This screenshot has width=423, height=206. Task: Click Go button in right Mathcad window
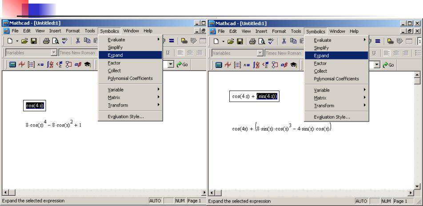click(x=388, y=65)
